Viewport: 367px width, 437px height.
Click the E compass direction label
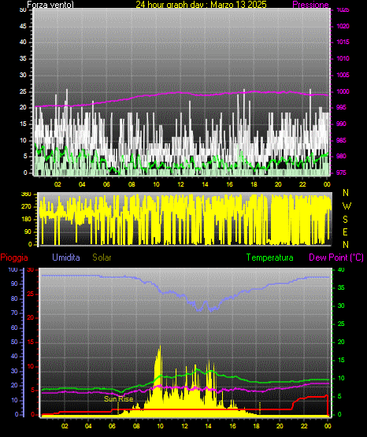click(x=345, y=231)
